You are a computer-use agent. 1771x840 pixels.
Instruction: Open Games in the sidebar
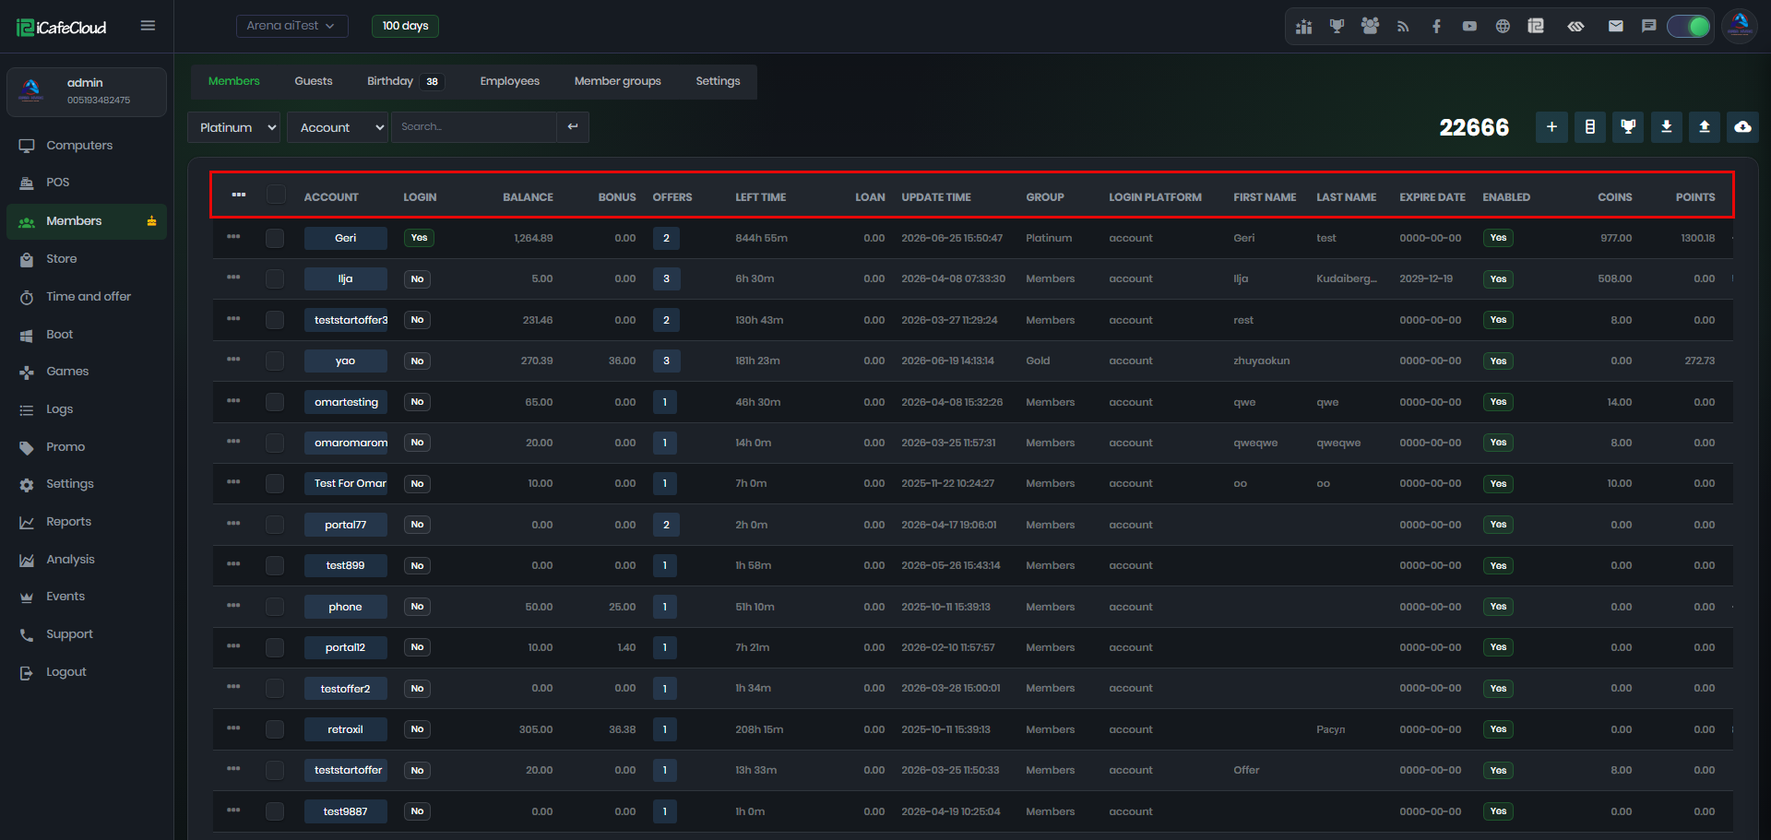pos(87,372)
